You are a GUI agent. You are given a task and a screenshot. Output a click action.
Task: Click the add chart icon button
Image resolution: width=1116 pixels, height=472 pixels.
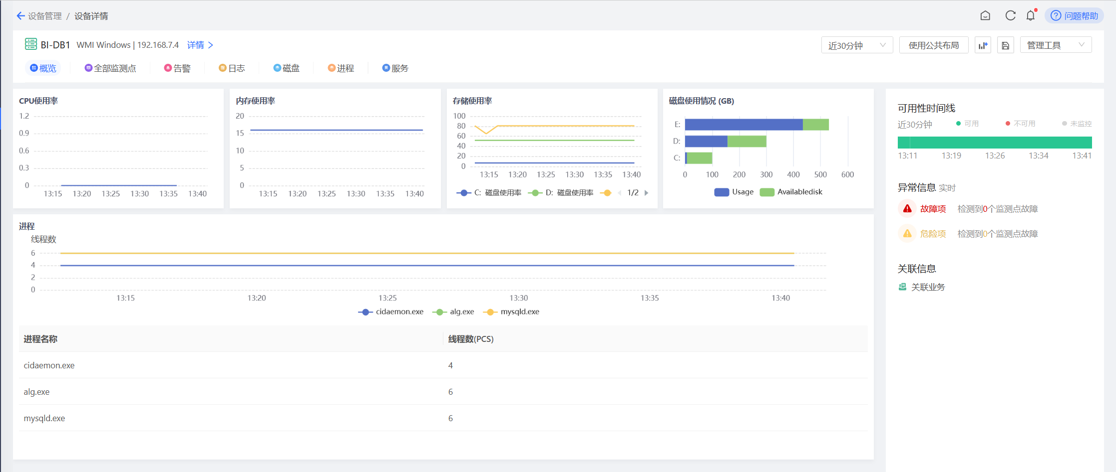tap(983, 45)
